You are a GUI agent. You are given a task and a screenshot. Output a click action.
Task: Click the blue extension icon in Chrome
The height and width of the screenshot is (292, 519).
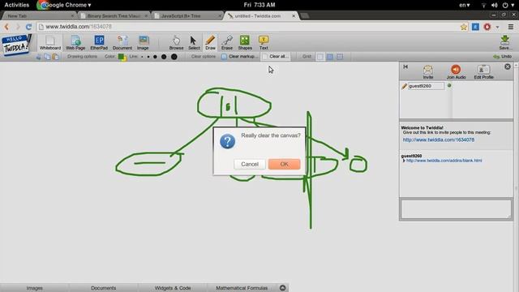click(x=475, y=27)
